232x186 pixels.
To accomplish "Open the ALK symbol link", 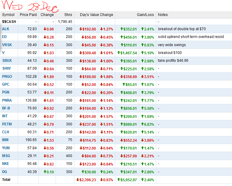I will (x=6, y=29).
